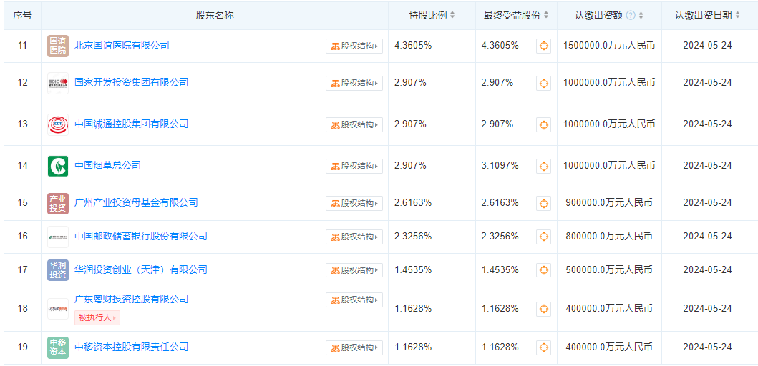The height and width of the screenshot is (366, 758).
Task: Click the 华润投资 logo badge
Action: [x=58, y=270]
